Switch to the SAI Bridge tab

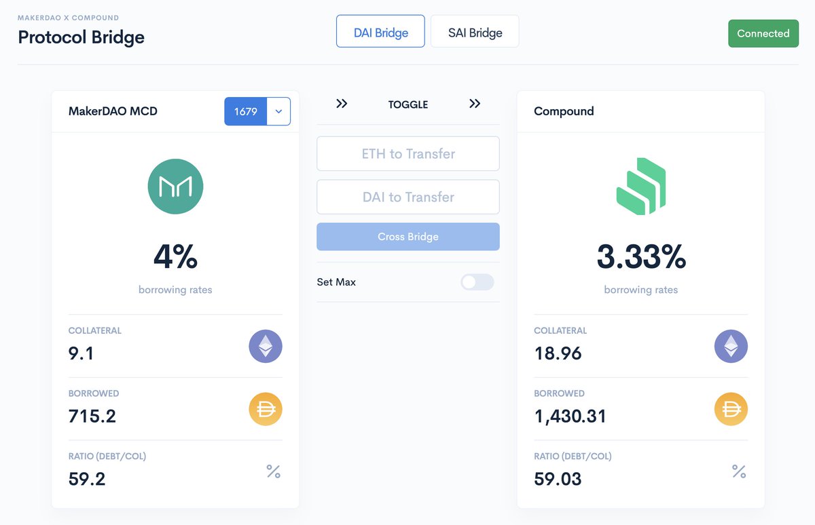pyautogui.click(x=475, y=32)
